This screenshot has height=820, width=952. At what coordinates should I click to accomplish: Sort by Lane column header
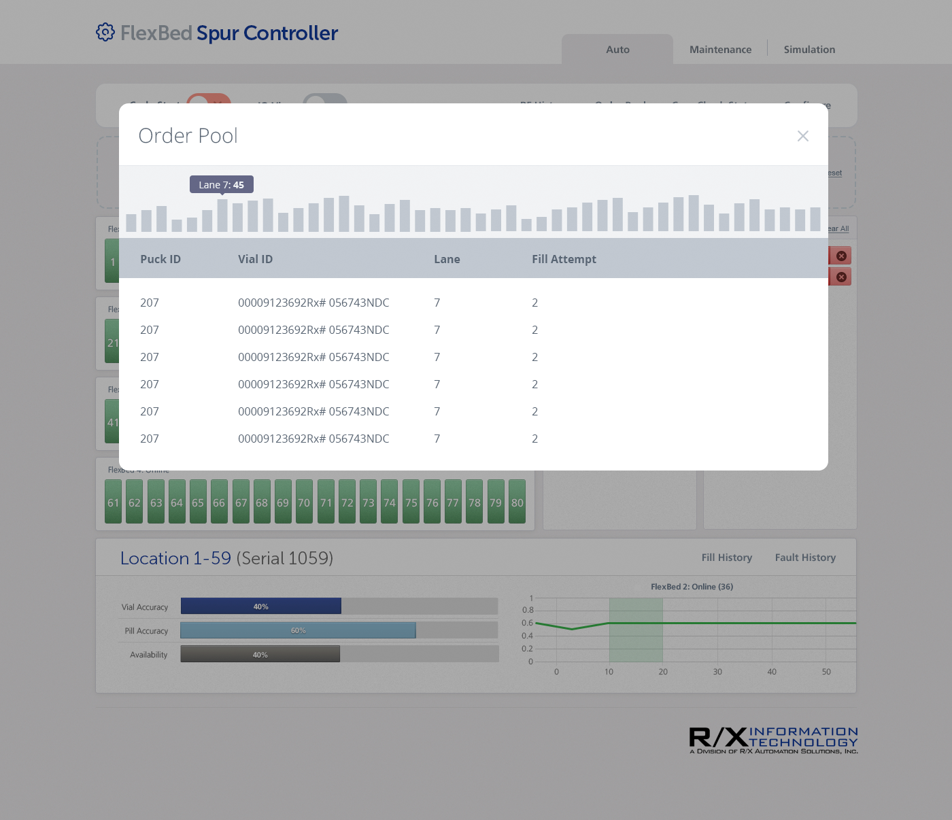coord(447,259)
